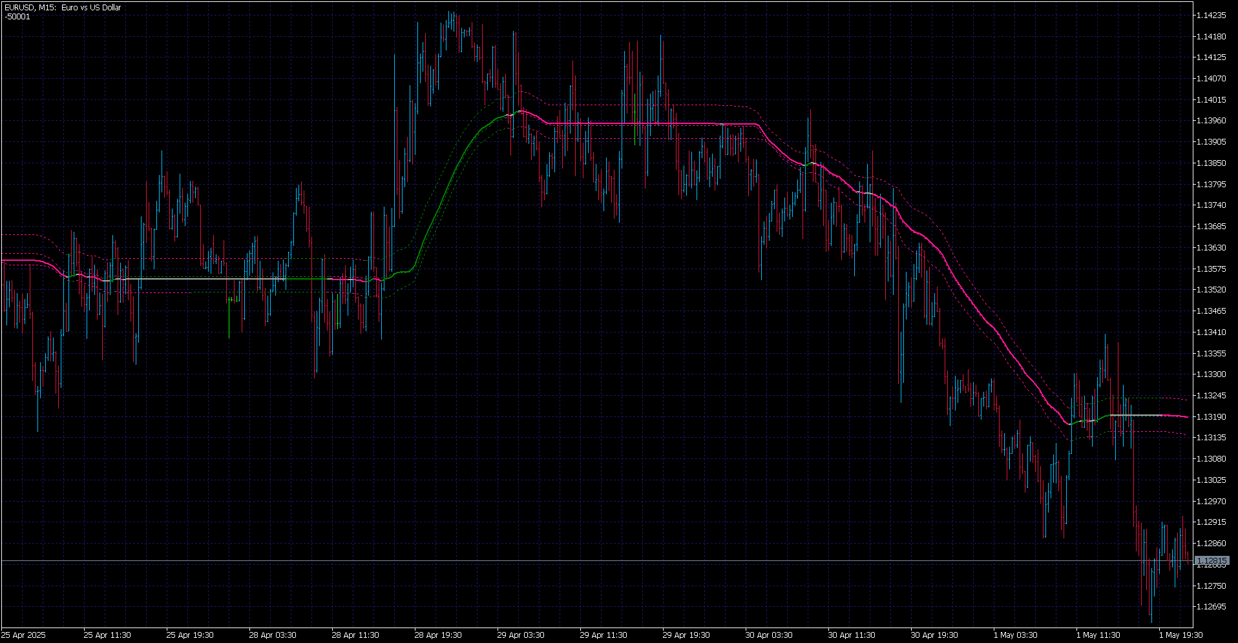Click the "25 Apr 11:30" time axis label

[x=107, y=635]
